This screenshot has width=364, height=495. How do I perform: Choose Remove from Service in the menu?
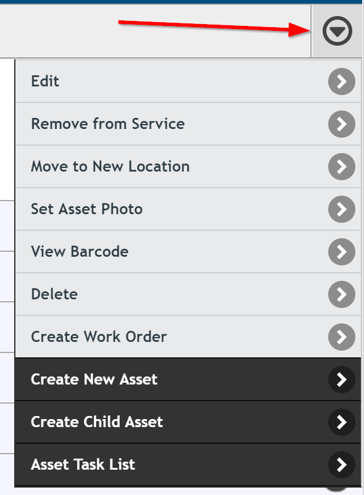click(188, 124)
